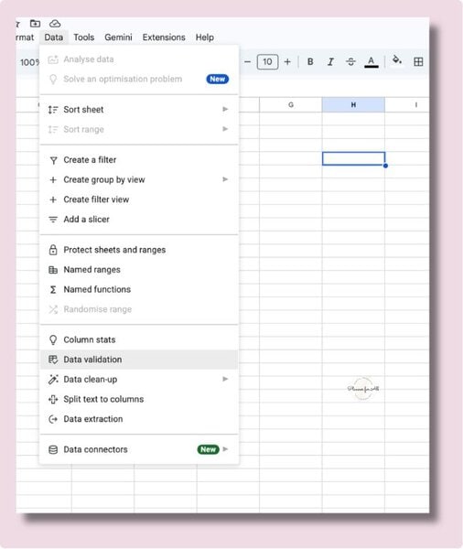Select Protect sheets and ranges

tap(139, 250)
